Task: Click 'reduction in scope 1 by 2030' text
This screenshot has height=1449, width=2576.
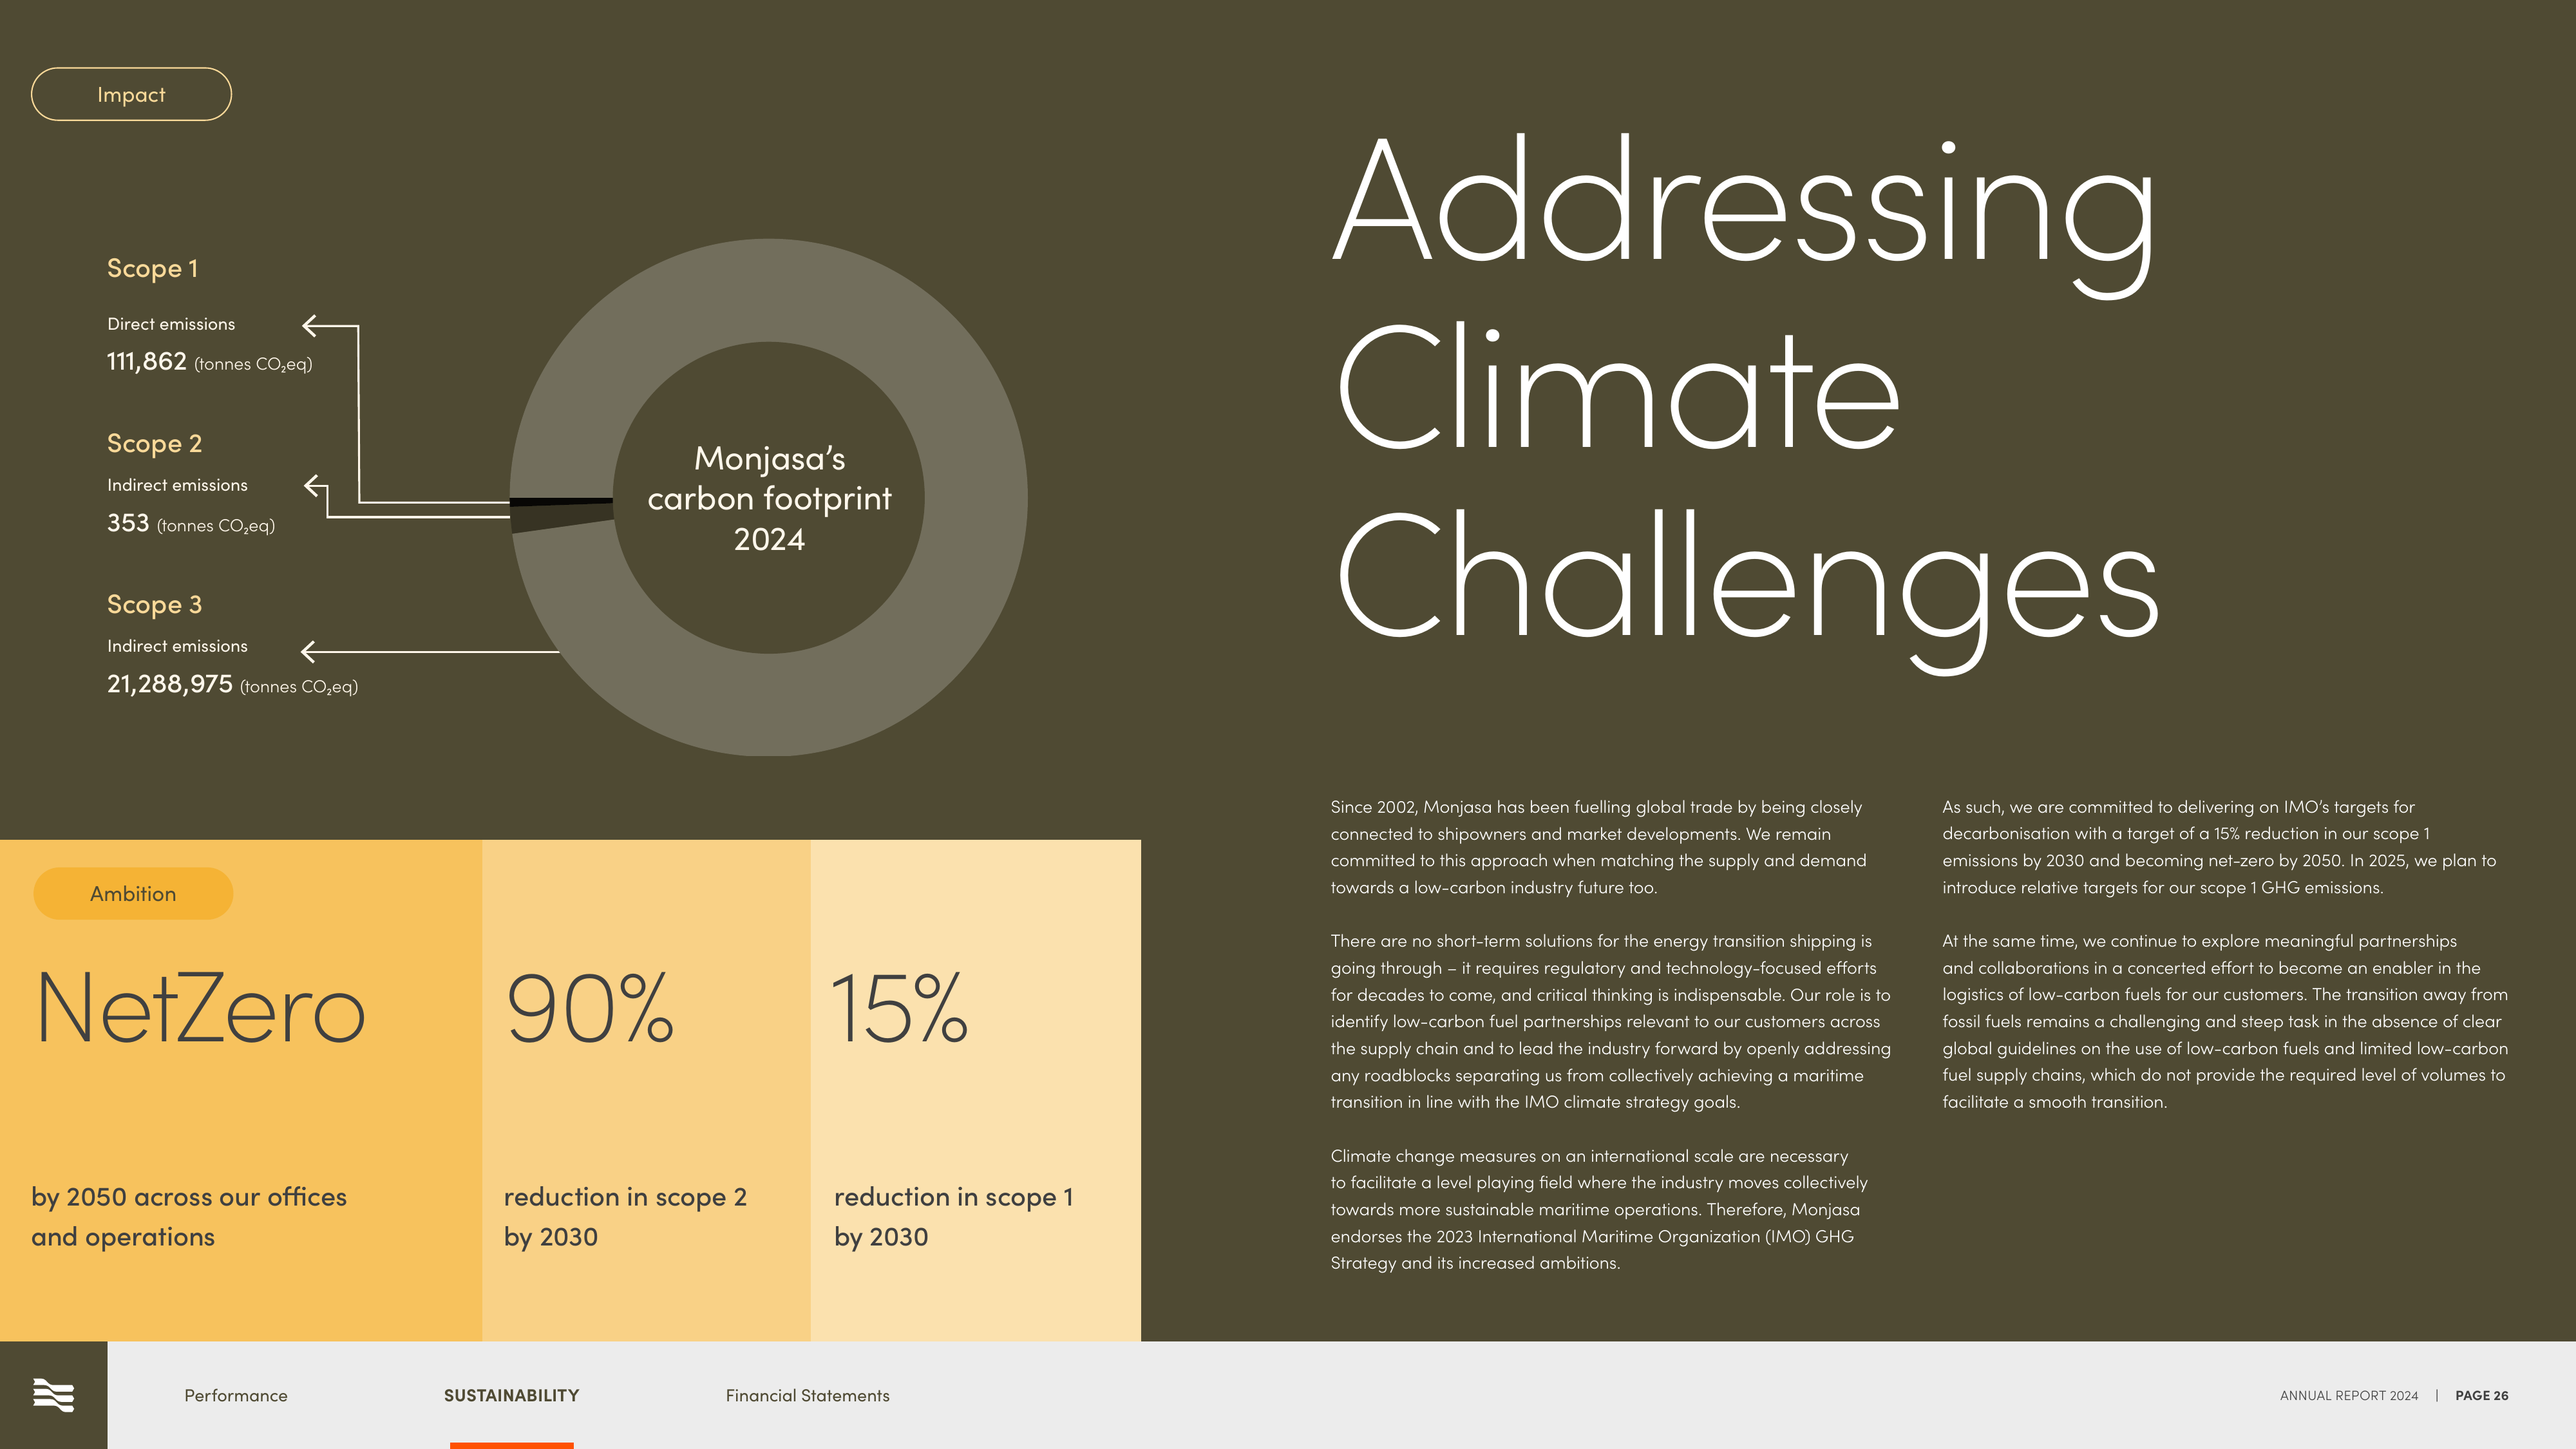Action: [953, 1216]
